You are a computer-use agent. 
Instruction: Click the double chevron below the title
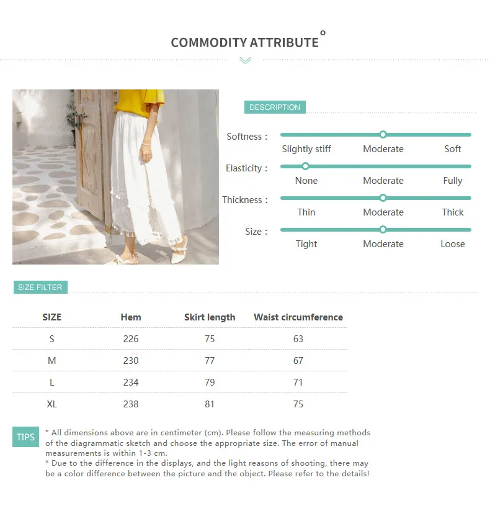245,60
